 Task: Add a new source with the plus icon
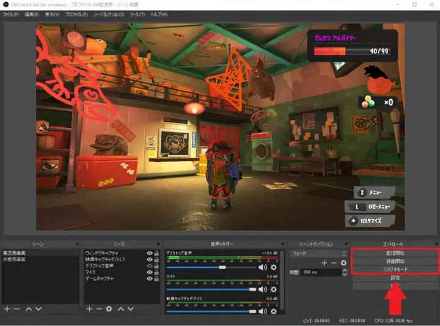[x=89, y=309]
